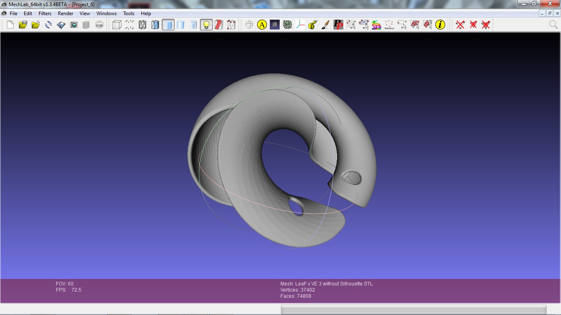Open the yellow A align tool

point(262,25)
